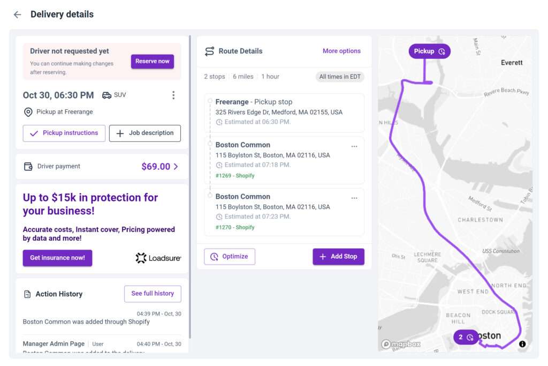Image resolution: width=548 pixels, height=366 pixels.
Task: Open the ellipsis menu on the first Boston Common stop
Action: [354, 146]
